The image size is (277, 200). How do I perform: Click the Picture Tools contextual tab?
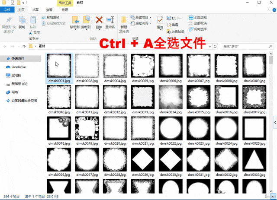click(x=65, y=3)
